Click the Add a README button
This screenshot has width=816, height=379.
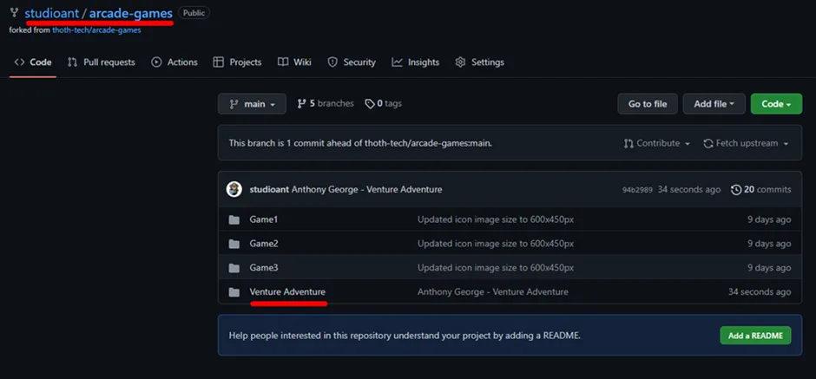click(x=755, y=336)
